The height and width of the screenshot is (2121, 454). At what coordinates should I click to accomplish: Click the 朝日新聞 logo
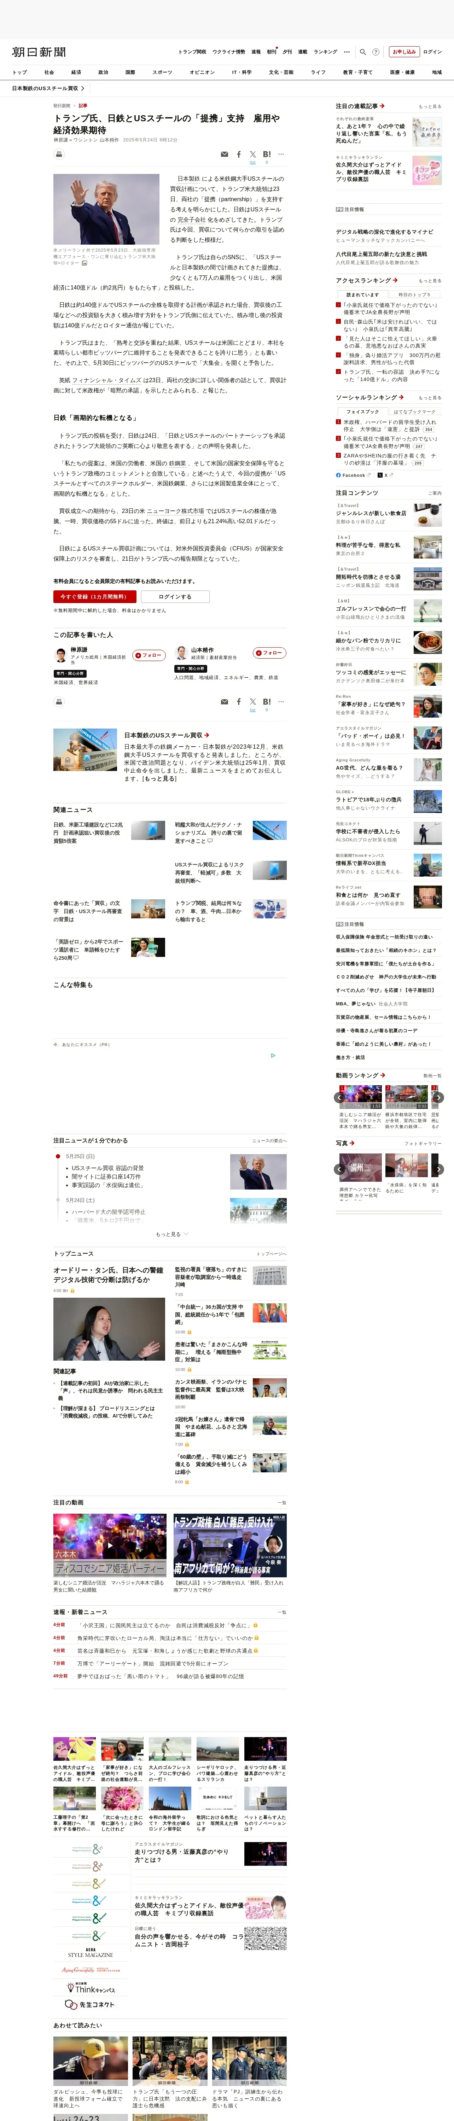tap(39, 52)
